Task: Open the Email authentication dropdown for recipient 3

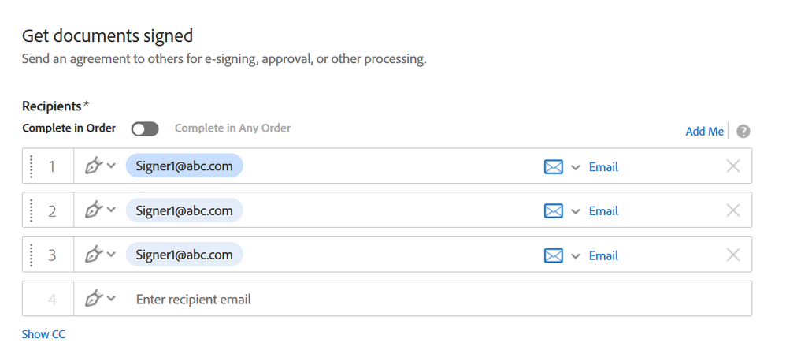Action: click(x=576, y=255)
